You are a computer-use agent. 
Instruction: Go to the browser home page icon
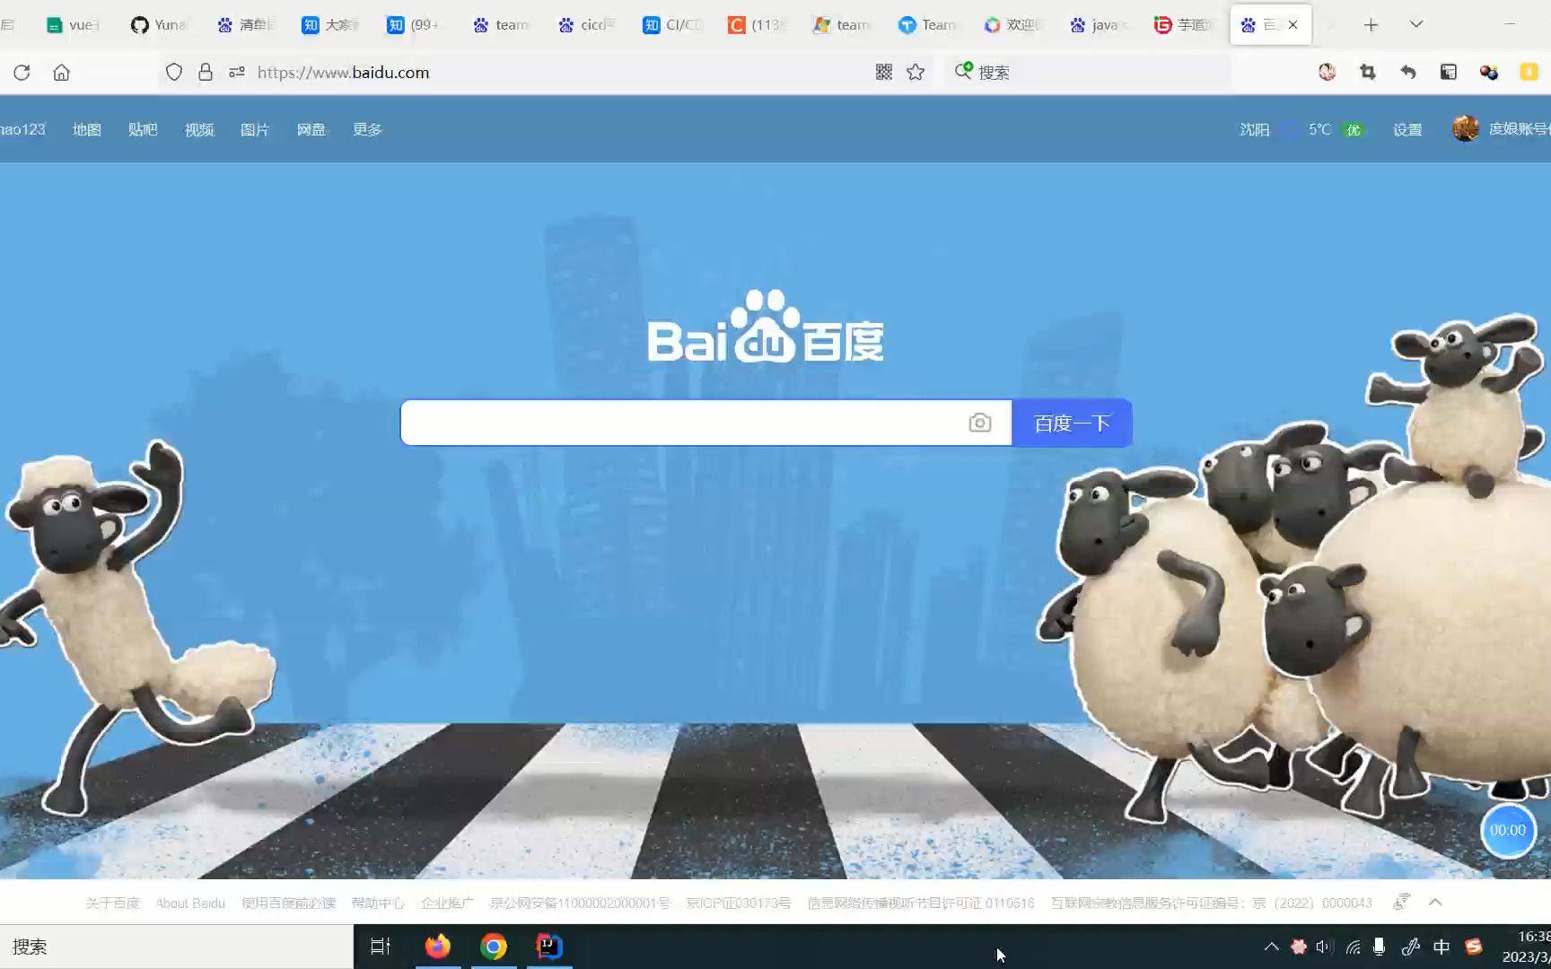point(61,73)
